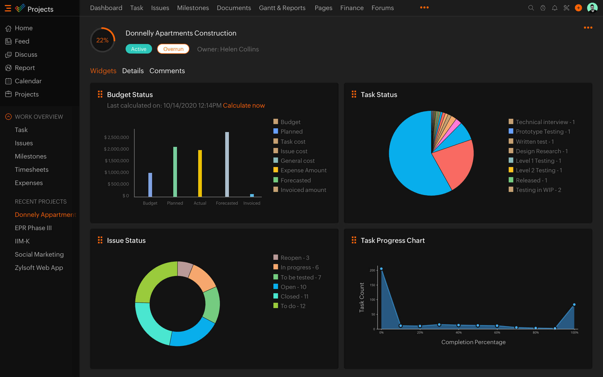Click the Task Progress Chart widget icon
The image size is (603, 377).
coord(354,240)
